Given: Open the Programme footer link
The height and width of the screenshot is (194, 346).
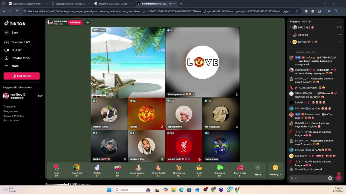Looking at the screenshot, I should [11, 111].
